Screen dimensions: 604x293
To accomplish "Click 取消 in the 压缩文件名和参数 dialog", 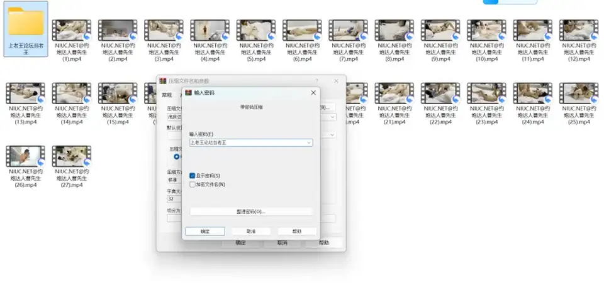I will 282,243.
